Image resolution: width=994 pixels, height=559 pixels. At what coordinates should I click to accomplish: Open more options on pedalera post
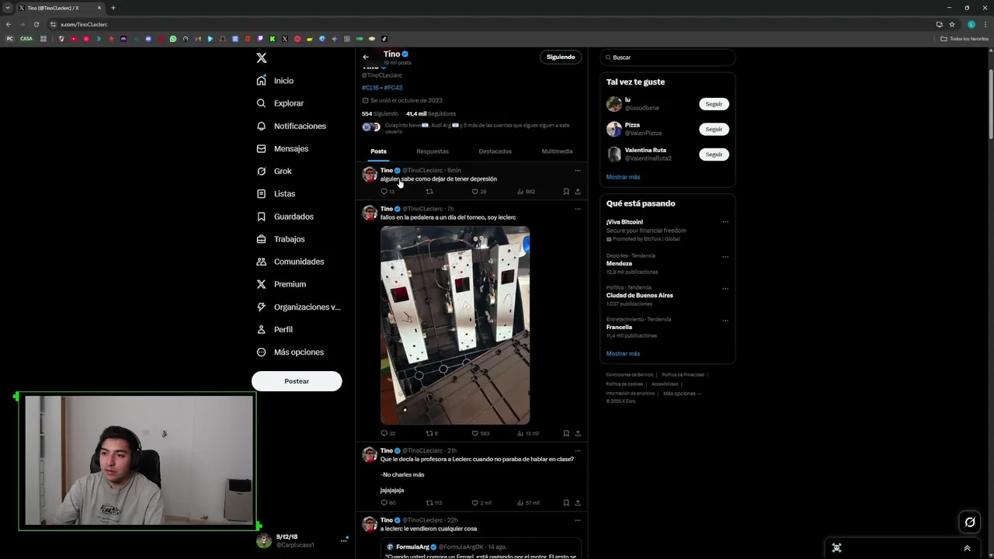pyautogui.click(x=577, y=209)
